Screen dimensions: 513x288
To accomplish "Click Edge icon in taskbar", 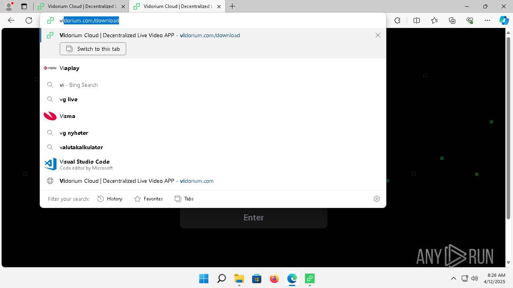I will coord(292,278).
